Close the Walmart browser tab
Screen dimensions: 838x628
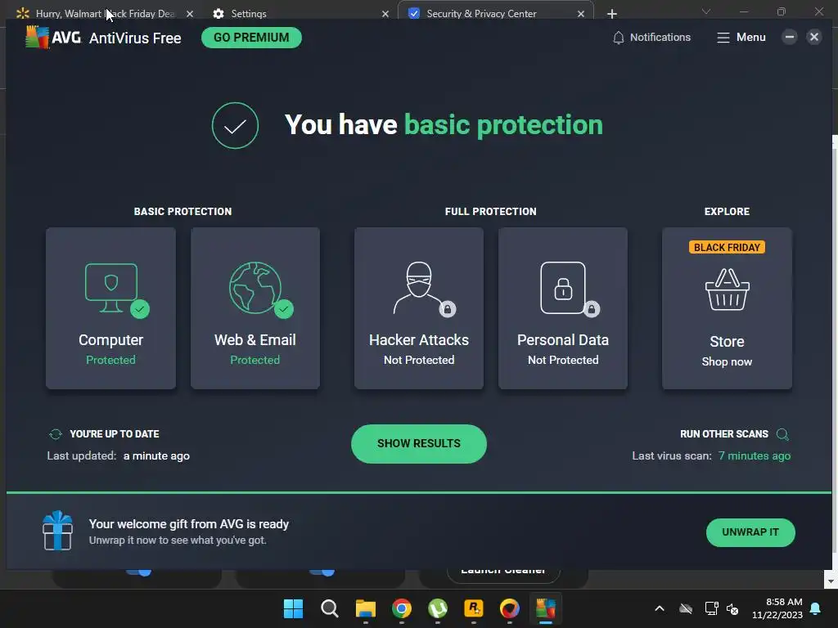(190, 14)
